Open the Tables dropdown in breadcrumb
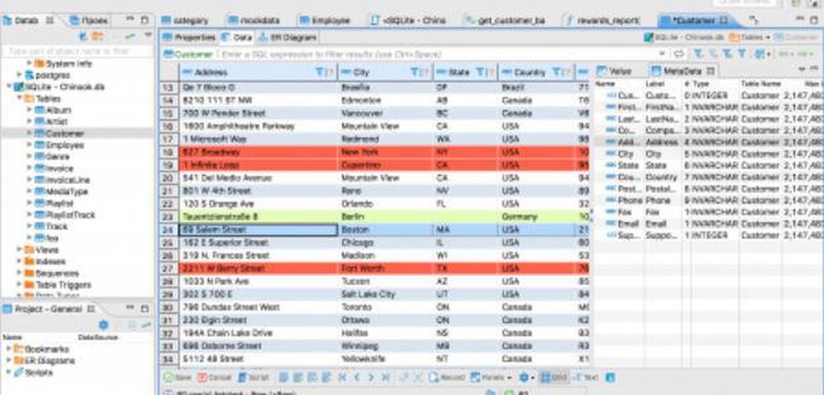This screenshot has height=395, width=824. (749, 37)
